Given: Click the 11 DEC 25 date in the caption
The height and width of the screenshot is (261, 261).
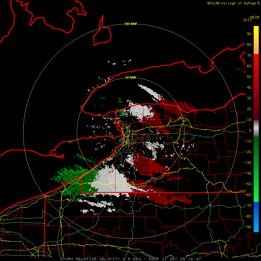Looking at the screenshot, I should [173, 259].
